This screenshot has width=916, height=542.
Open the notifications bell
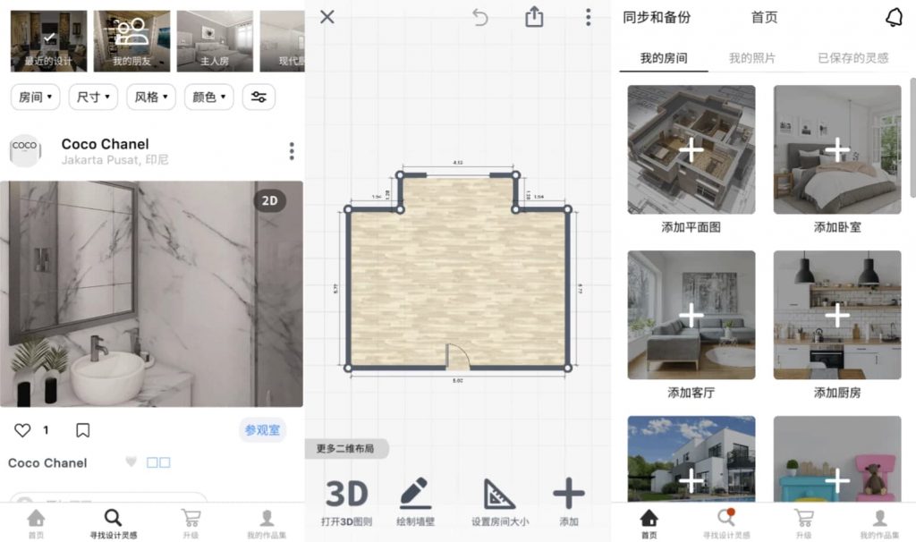tap(895, 17)
